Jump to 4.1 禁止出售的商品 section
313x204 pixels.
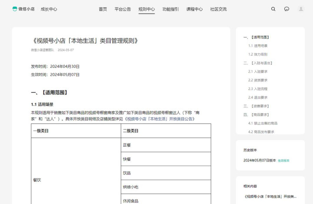click(263, 123)
